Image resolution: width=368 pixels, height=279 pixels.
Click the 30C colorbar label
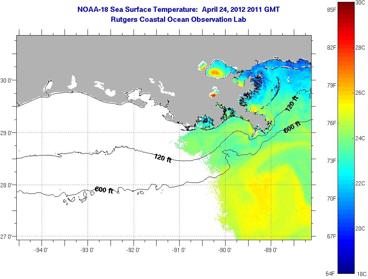361,3
